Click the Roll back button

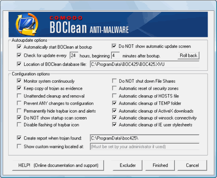coord(188,56)
